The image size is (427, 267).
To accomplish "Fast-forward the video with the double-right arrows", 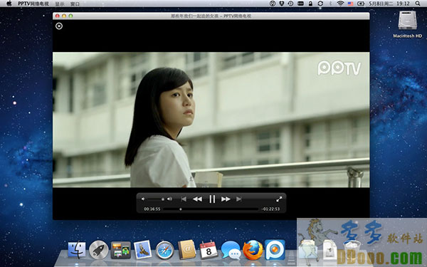I will click(x=226, y=199).
